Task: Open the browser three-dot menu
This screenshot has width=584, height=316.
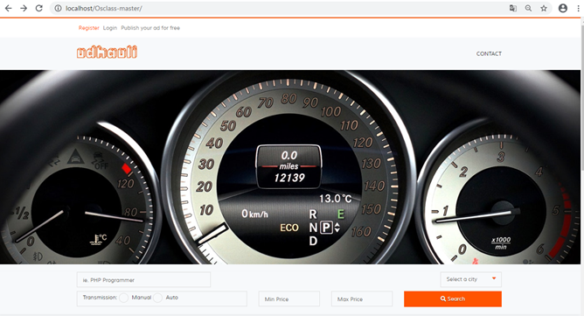Action: coord(579,8)
